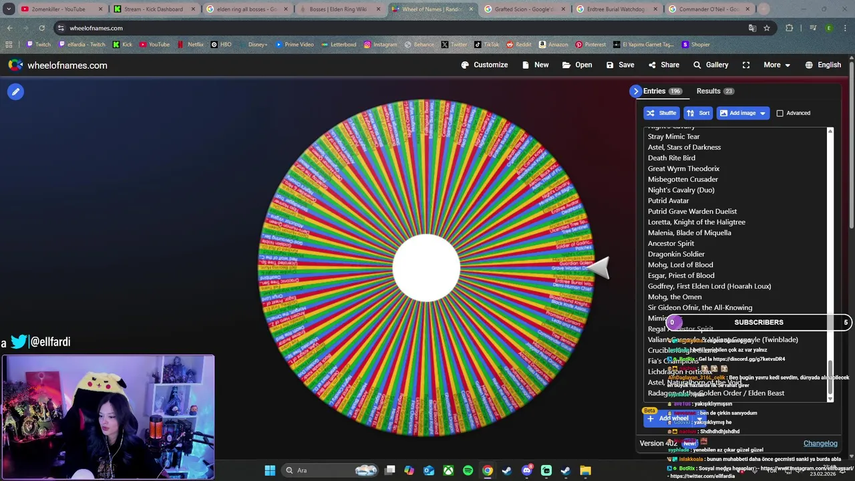Open the Customize wheel options
This screenshot has width=855, height=481.
tap(484, 65)
